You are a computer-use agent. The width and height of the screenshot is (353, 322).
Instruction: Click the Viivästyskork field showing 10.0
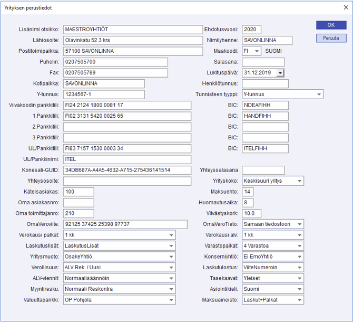click(x=251, y=213)
